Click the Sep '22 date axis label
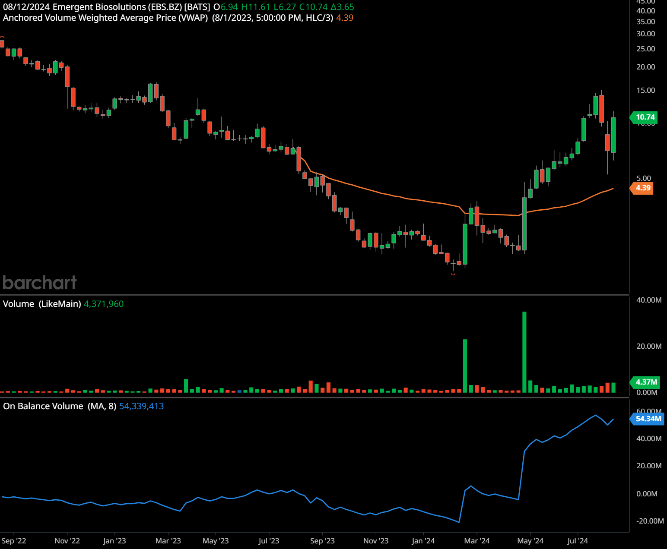The height and width of the screenshot is (549, 667). (14, 541)
